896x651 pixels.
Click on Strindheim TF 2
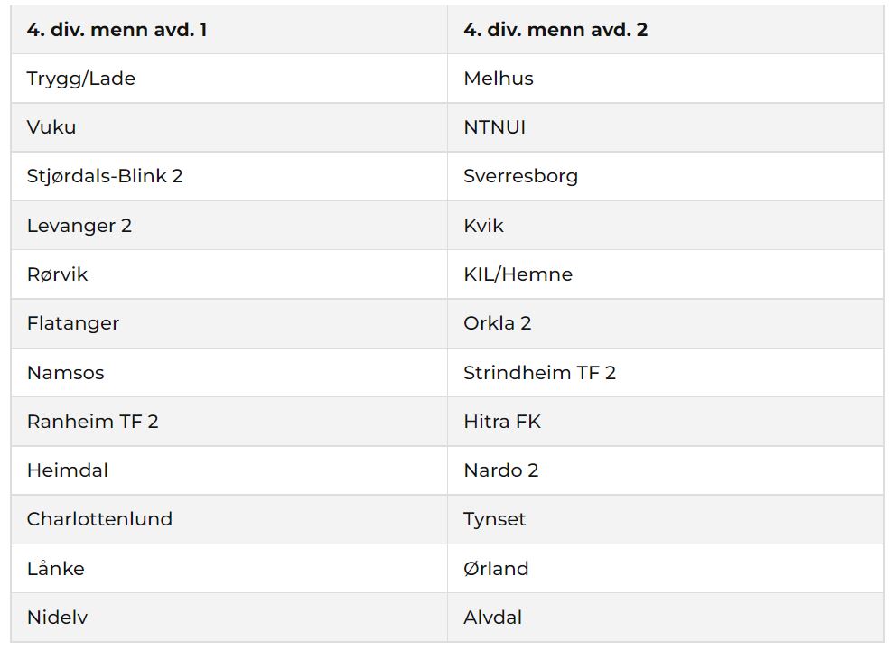(x=539, y=372)
